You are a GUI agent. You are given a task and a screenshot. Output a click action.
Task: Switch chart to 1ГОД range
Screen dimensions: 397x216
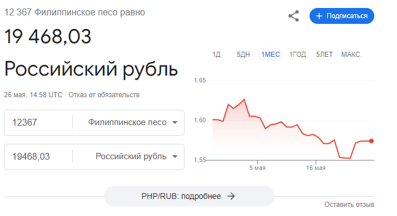pos(298,55)
